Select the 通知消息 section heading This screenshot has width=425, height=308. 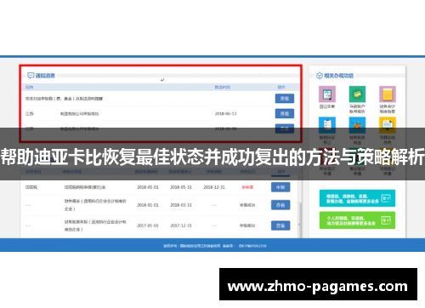tap(45, 76)
